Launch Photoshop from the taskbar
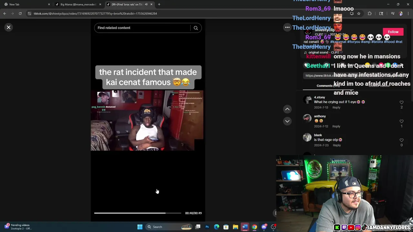This screenshot has width=413, height=232. tap(207, 227)
